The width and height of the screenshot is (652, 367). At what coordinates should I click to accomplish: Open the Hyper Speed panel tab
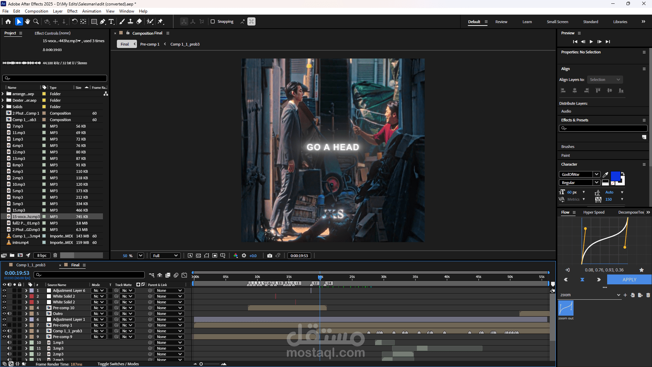(594, 212)
